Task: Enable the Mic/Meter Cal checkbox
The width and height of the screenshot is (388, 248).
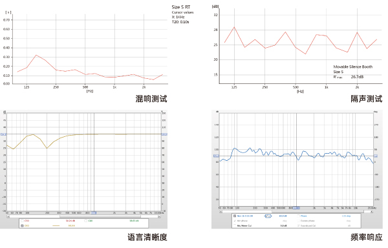Action: (235, 225)
